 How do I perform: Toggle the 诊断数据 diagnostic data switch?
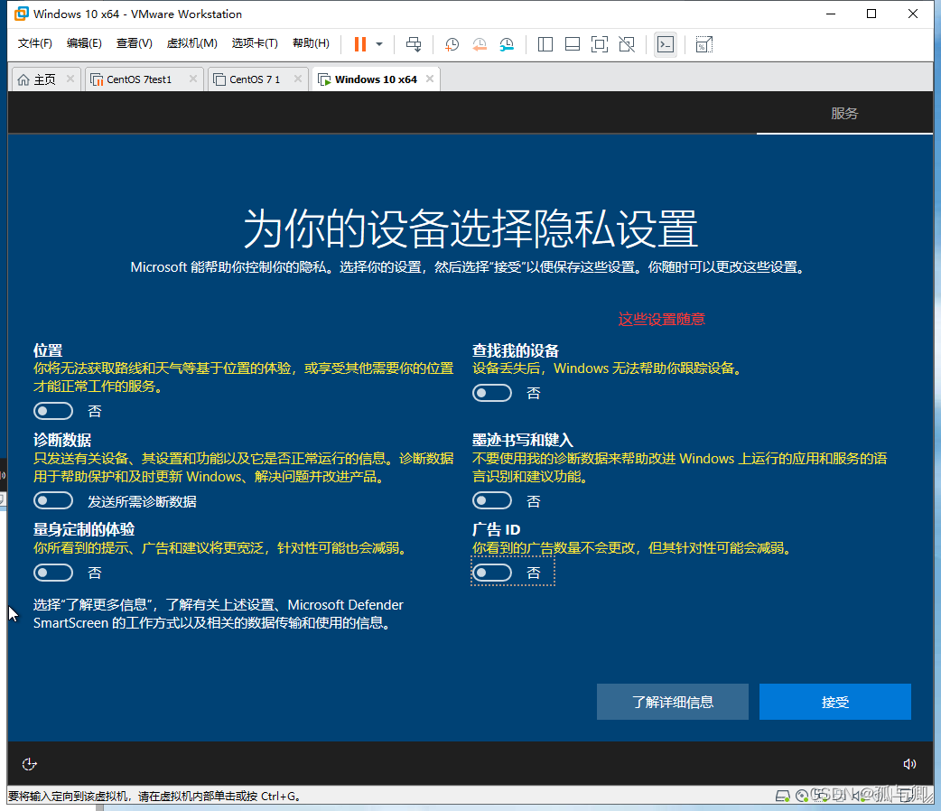click(53, 500)
